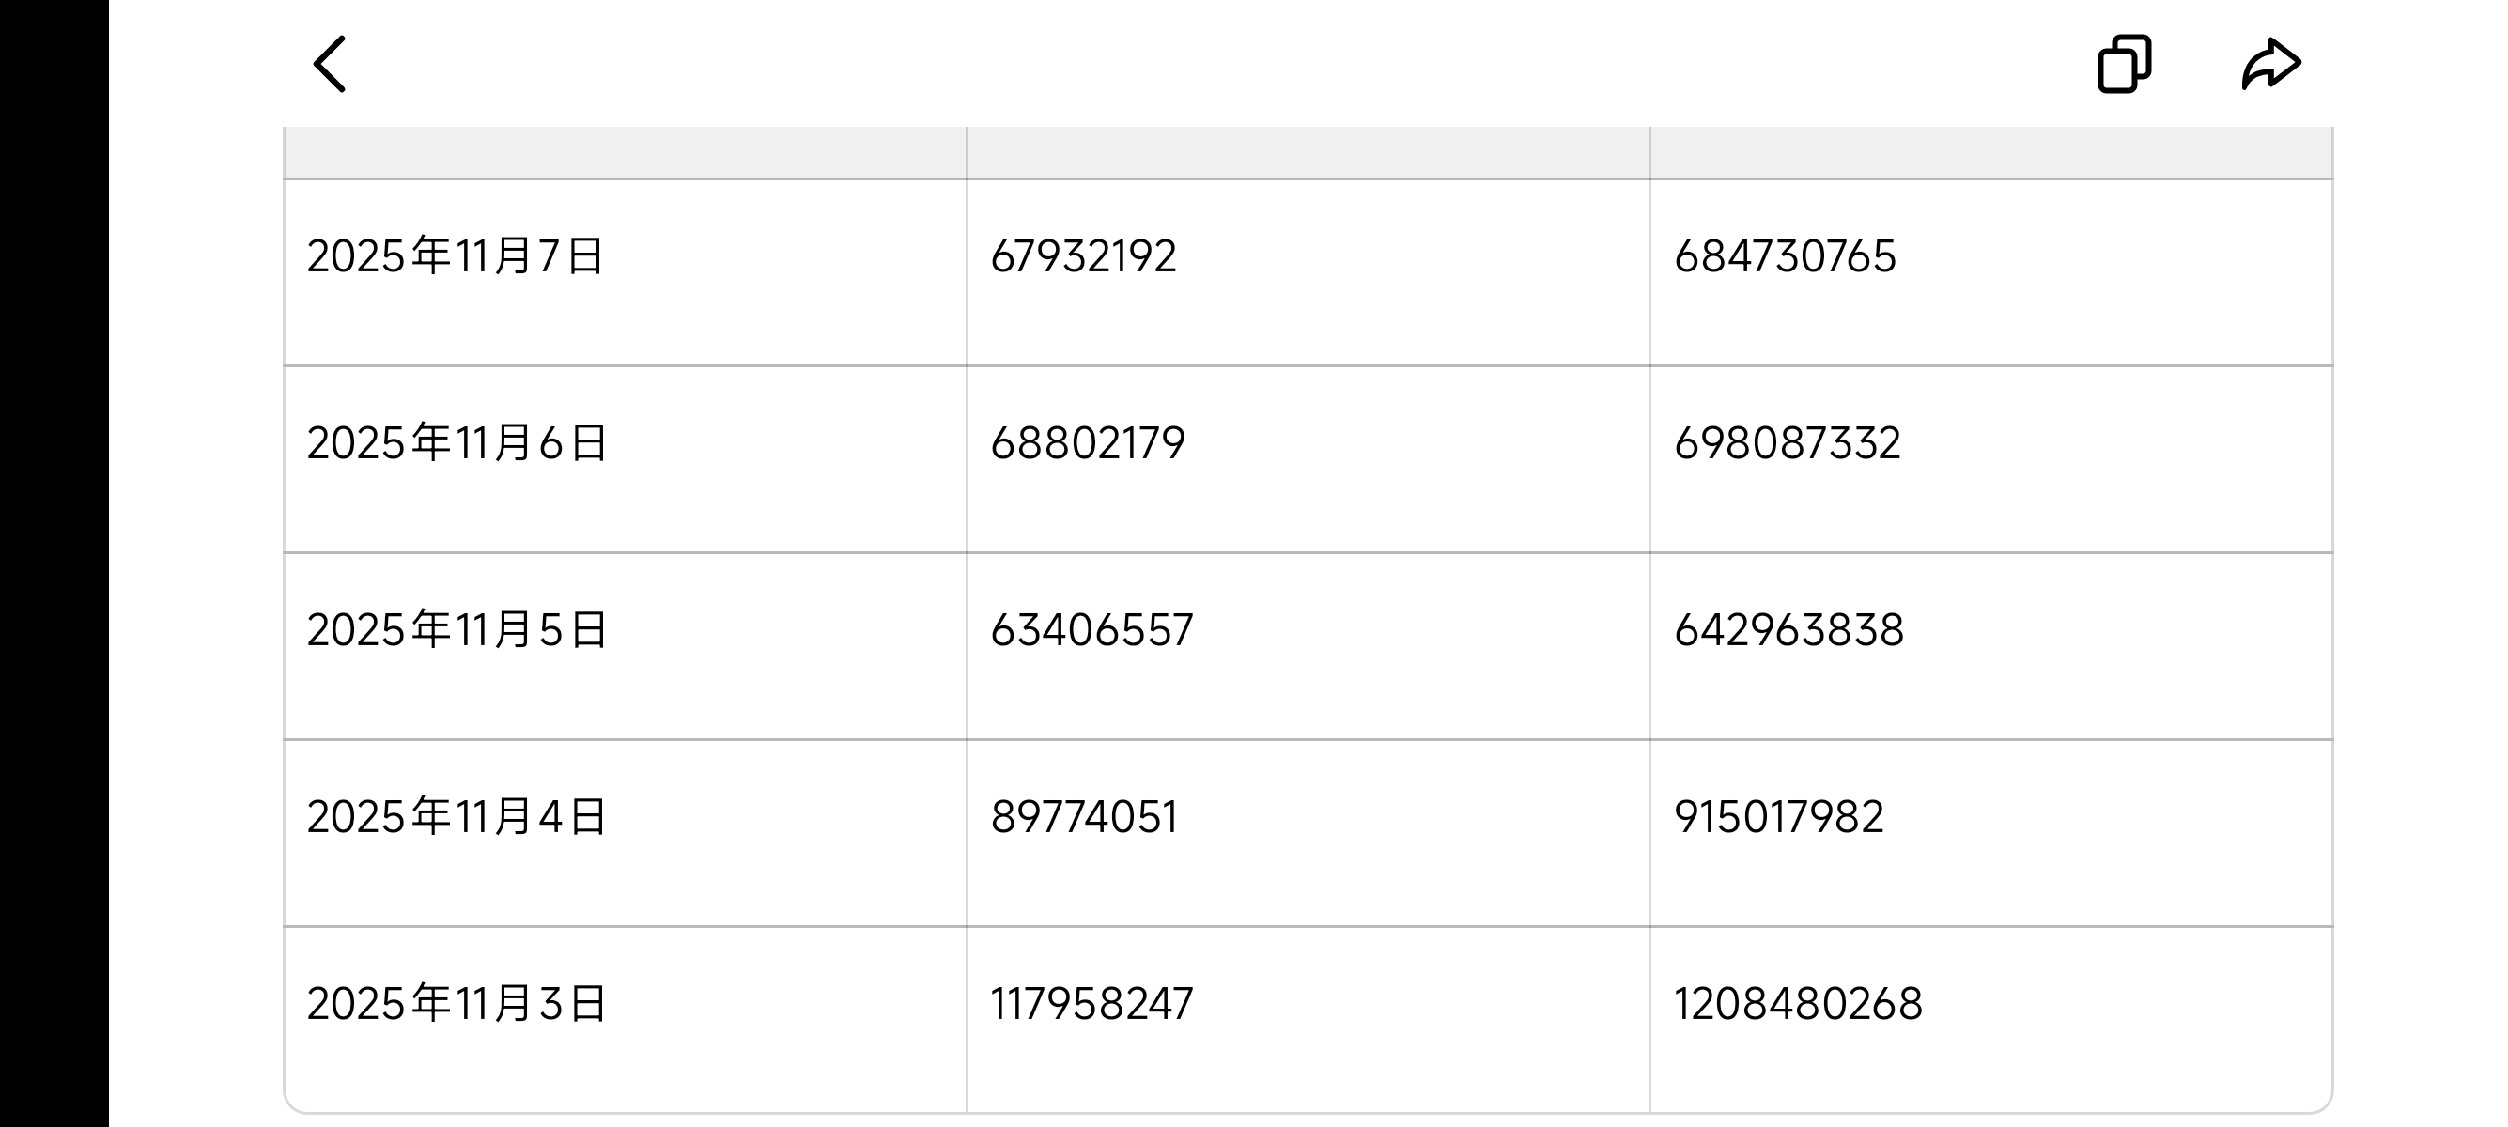Click the cell containing 89774051
This screenshot has height=1127, width=2508.
(1084, 817)
